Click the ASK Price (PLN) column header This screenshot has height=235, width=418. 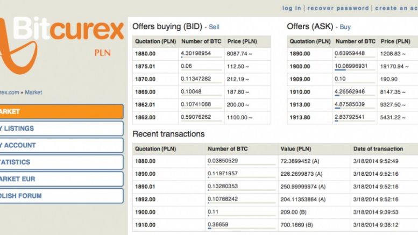[395, 41]
